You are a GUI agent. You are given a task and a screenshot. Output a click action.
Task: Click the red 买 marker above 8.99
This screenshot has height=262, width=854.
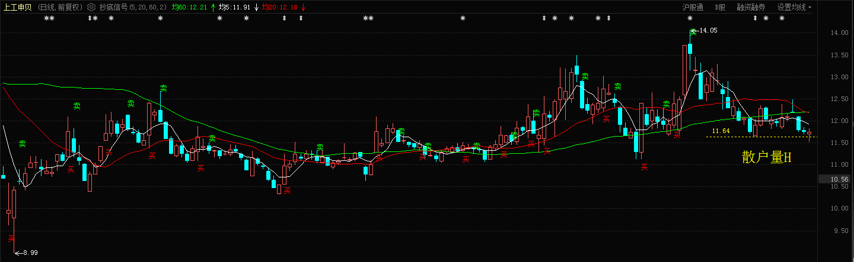click(11, 238)
